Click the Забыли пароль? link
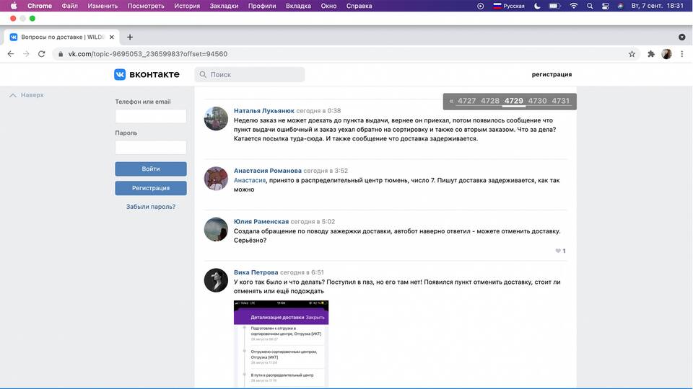Screen dimensions: 693x389 tap(150, 207)
